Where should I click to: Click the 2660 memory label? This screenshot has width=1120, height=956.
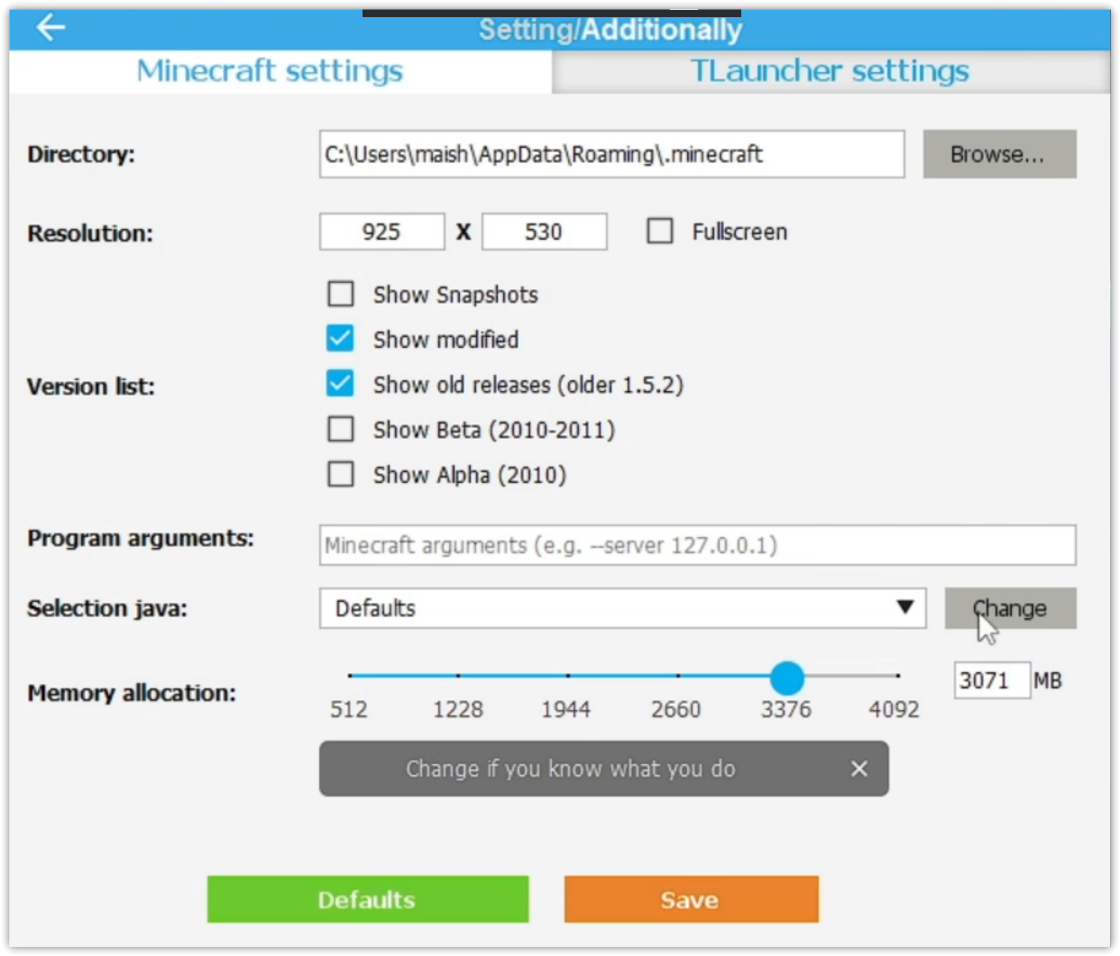[x=676, y=710]
